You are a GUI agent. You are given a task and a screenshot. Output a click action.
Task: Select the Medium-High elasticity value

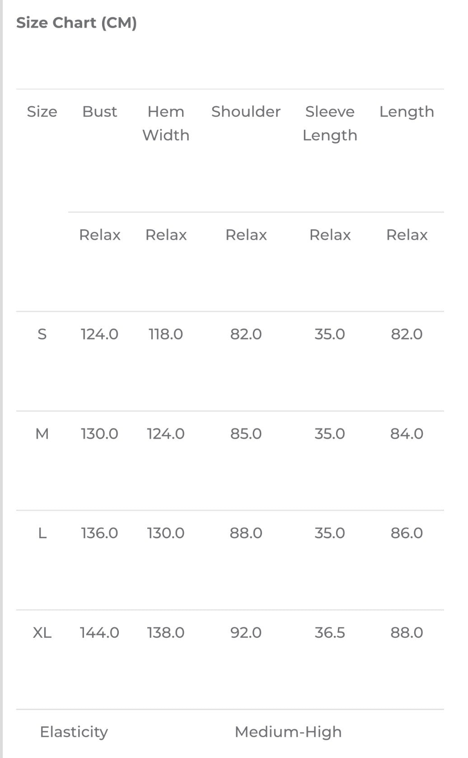pyautogui.click(x=288, y=732)
